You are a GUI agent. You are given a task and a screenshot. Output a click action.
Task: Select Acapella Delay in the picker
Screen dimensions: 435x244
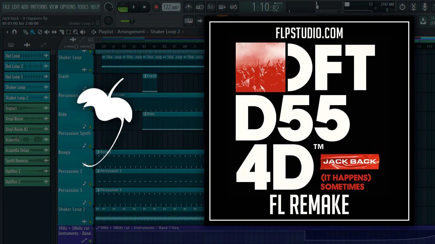27,150
